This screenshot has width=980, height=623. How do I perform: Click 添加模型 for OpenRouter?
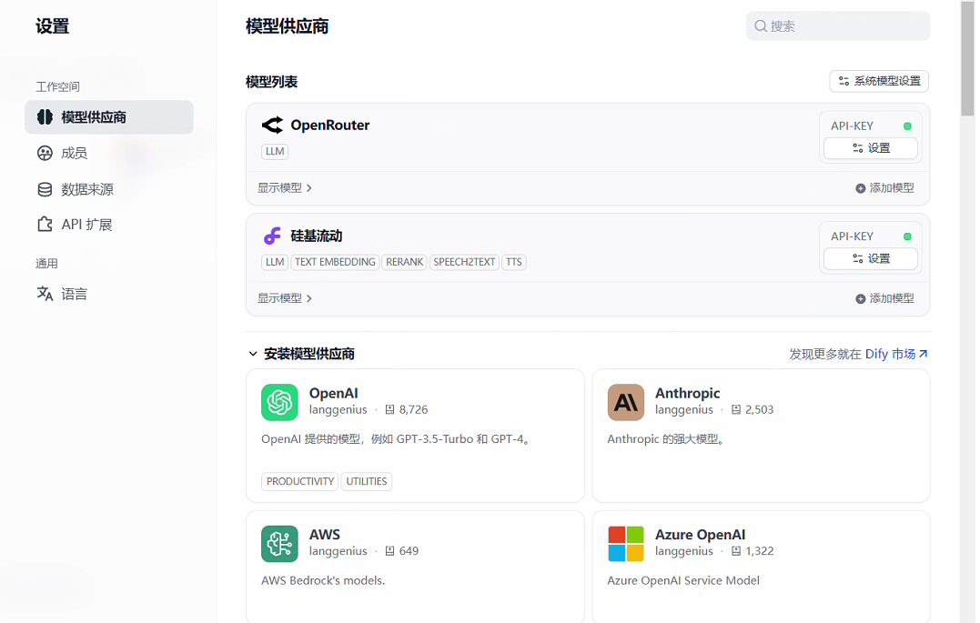pyautogui.click(x=884, y=187)
